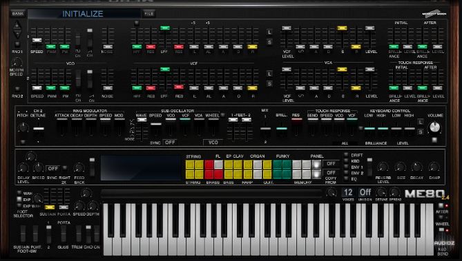Viewport: 462px width, 261px height.
Task: Toggle the ENV 1 checkbox
Action: (x=346, y=167)
